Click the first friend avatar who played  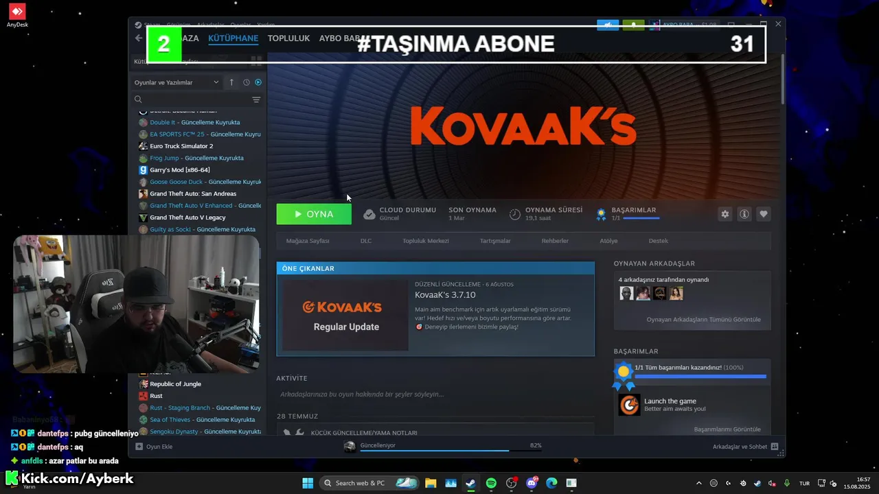click(x=626, y=294)
